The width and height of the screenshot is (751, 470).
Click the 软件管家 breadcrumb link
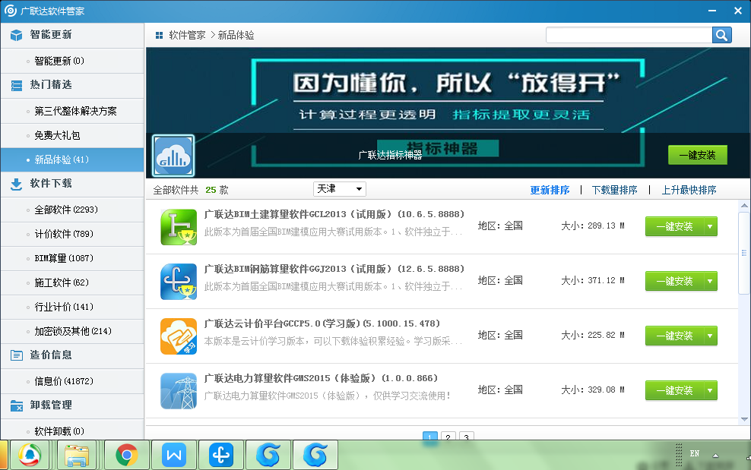[187, 35]
